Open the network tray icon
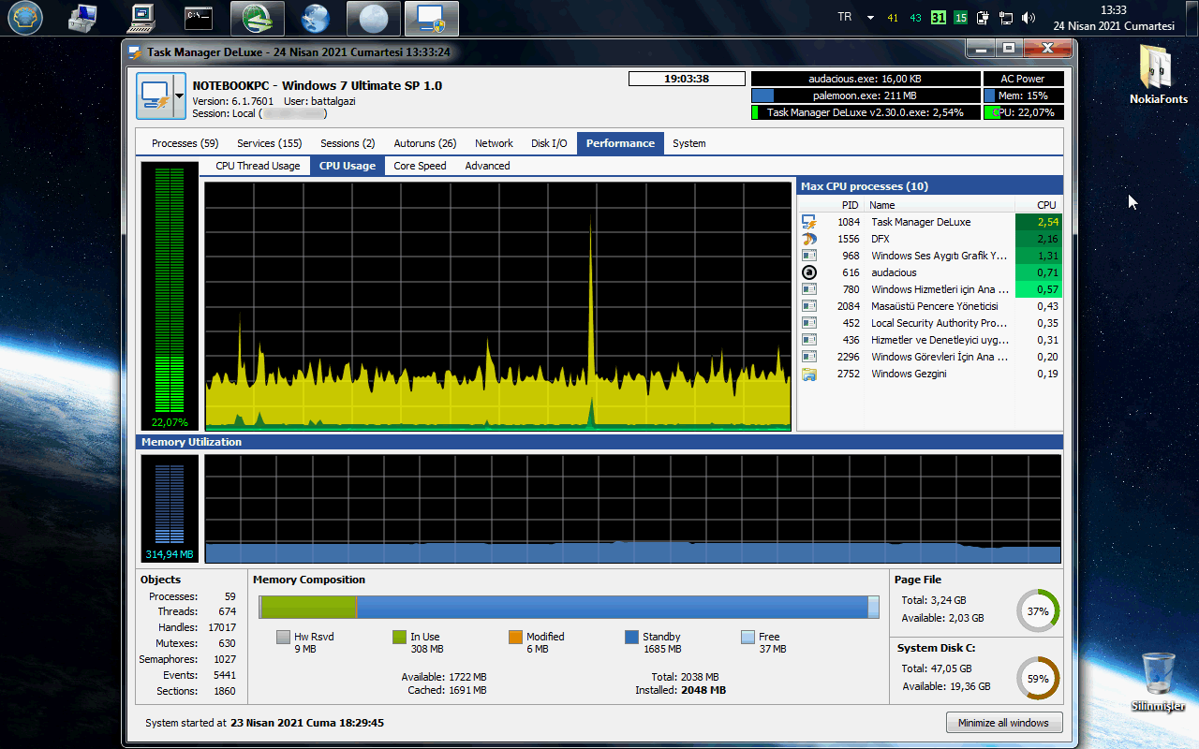 pos(1006,18)
